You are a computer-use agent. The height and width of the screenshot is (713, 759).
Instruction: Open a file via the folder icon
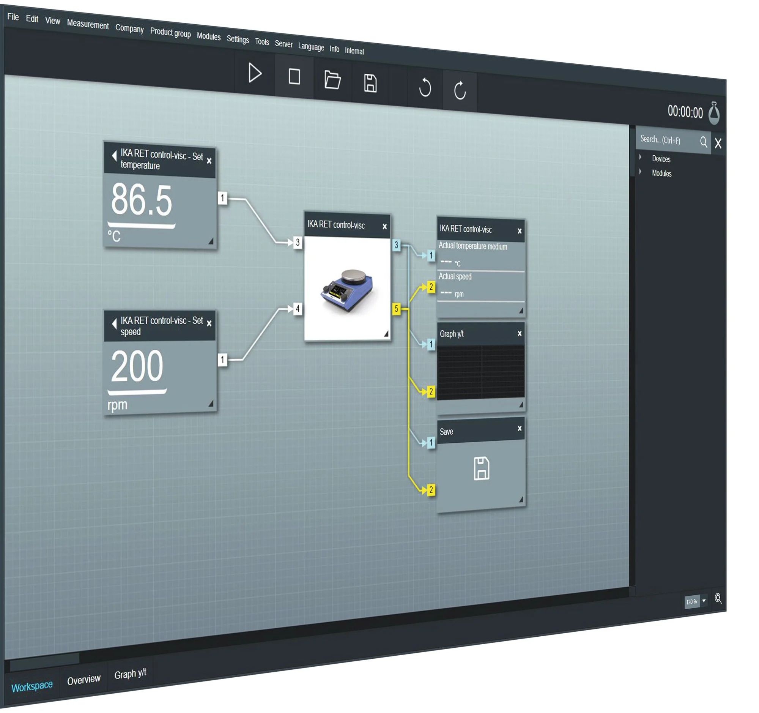coord(332,80)
